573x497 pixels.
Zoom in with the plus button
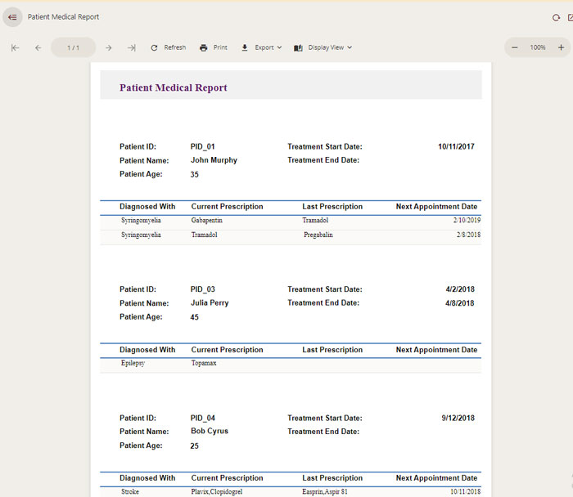coord(561,47)
